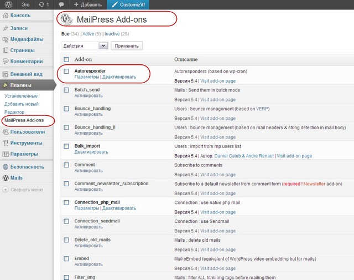Click the Записи pin icon in sidebar
354x280 pixels.
click(x=6, y=28)
